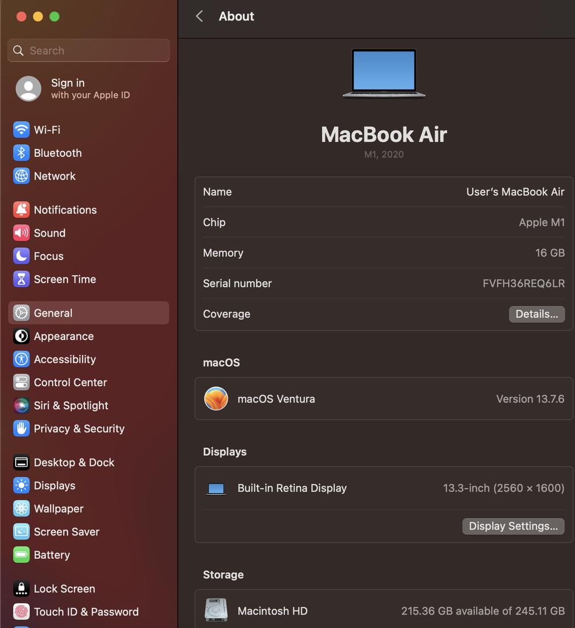The image size is (575, 628).
Task: Click the search magnifier icon
Action: click(x=19, y=51)
